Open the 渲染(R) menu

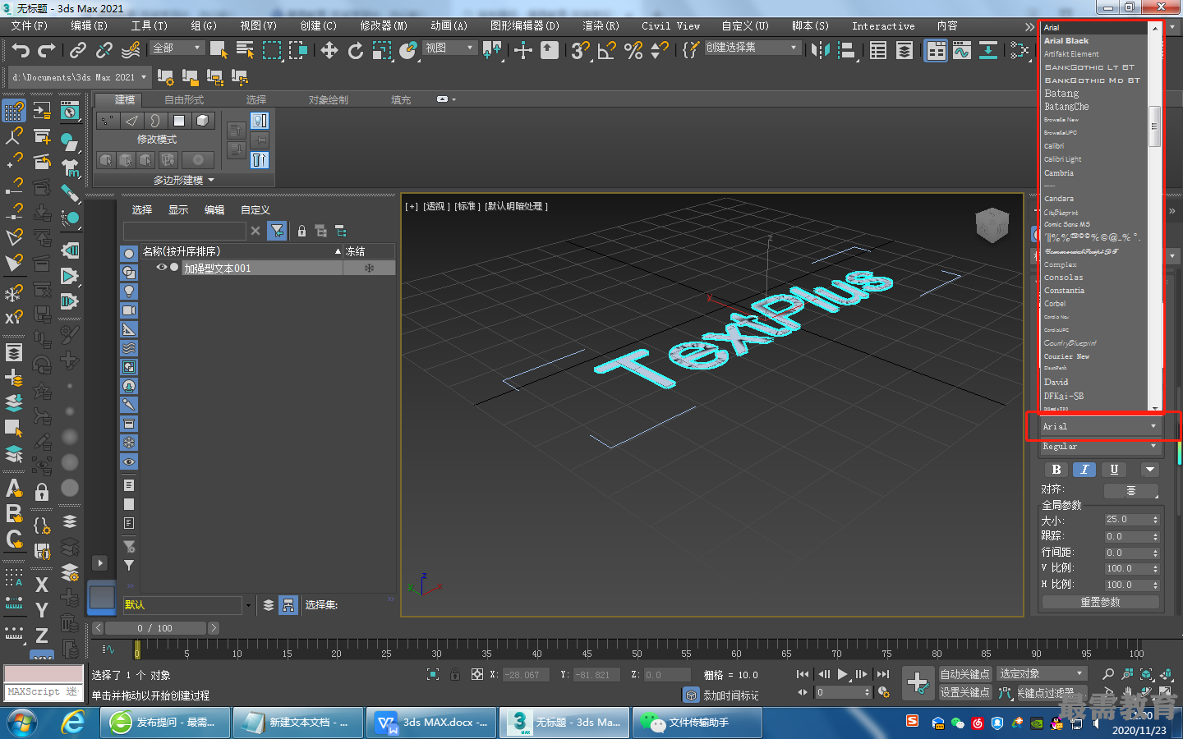pyautogui.click(x=601, y=26)
